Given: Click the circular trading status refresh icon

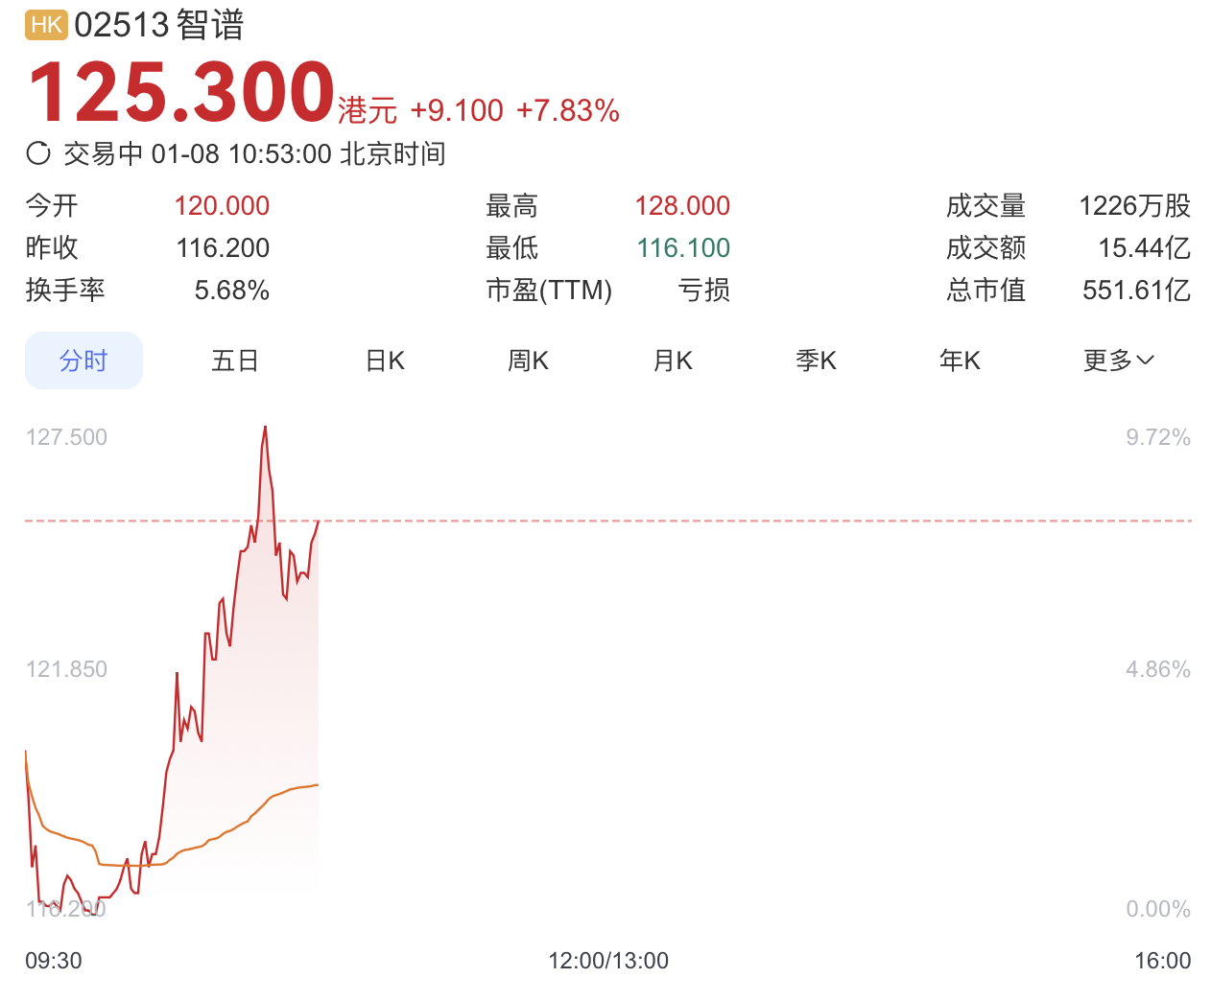Looking at the screenshot, I should click(38, 153).
